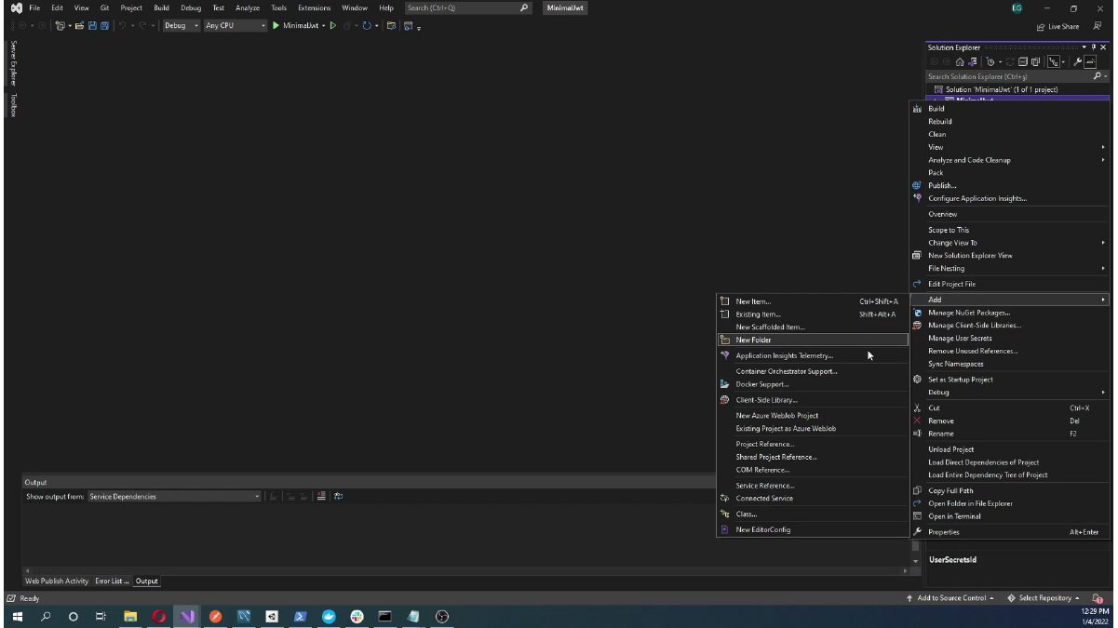Screen dimensions: 1118x628
Task: Click EG account badge in title bar
Action: point(1017,7)
